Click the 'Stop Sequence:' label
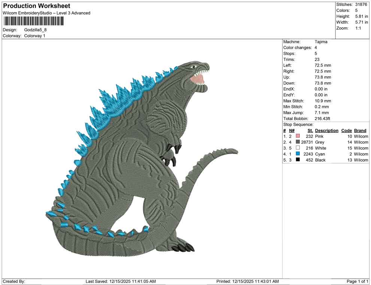This screenshot has width=371, height=285. (x=298, y=125)
